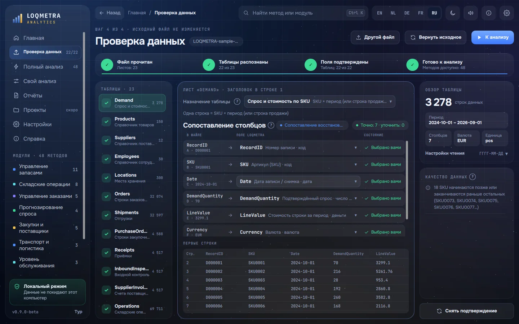Screen dimensions: 519x324
Task: Toggle dark mode moon icon
Action: pyautogui.click(x=453, y=13)
